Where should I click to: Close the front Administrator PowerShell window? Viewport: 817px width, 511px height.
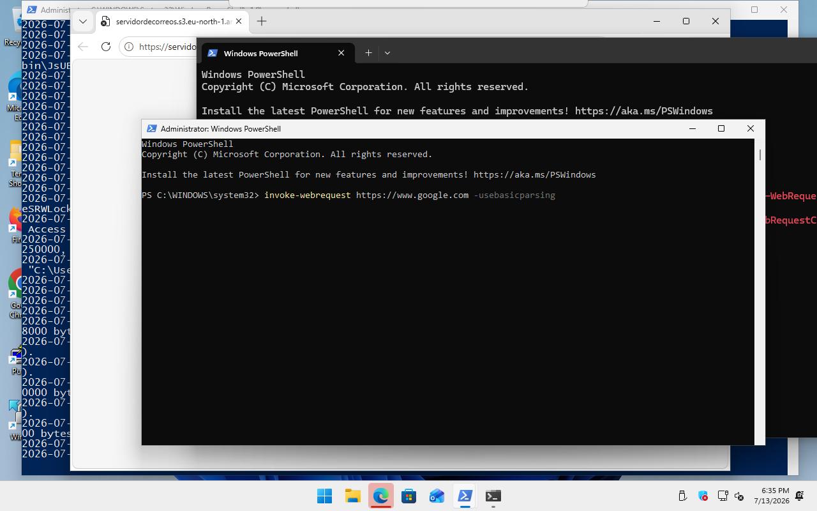(751, 128)
